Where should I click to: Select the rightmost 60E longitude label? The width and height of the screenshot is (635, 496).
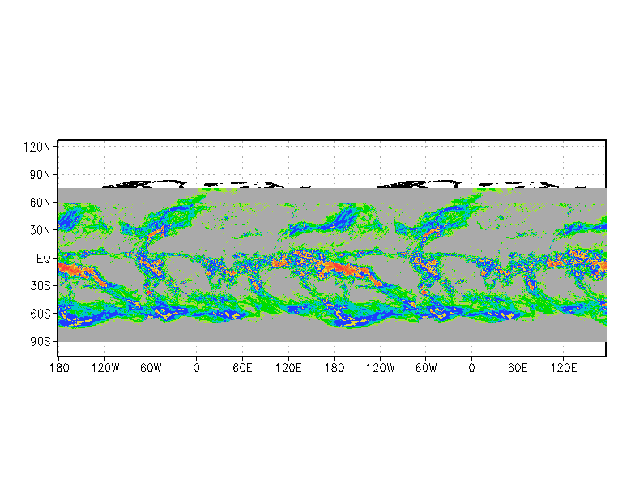(518, 368)
